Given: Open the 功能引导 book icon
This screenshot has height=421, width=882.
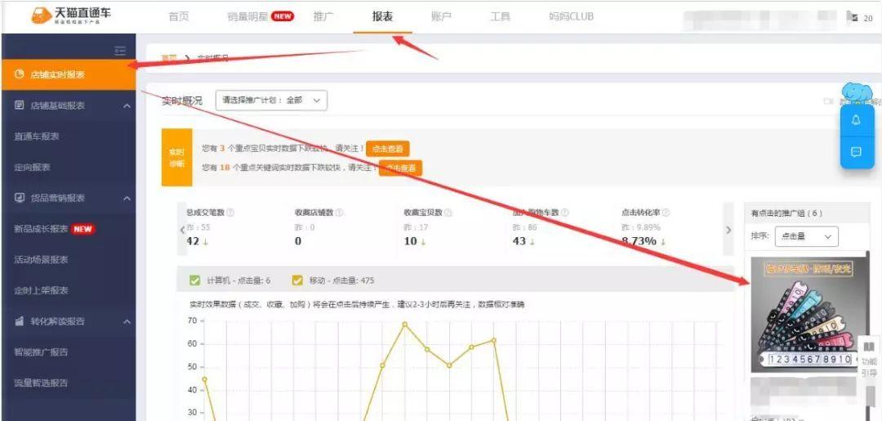Looking at the screenshot, I should coord(869,347).
